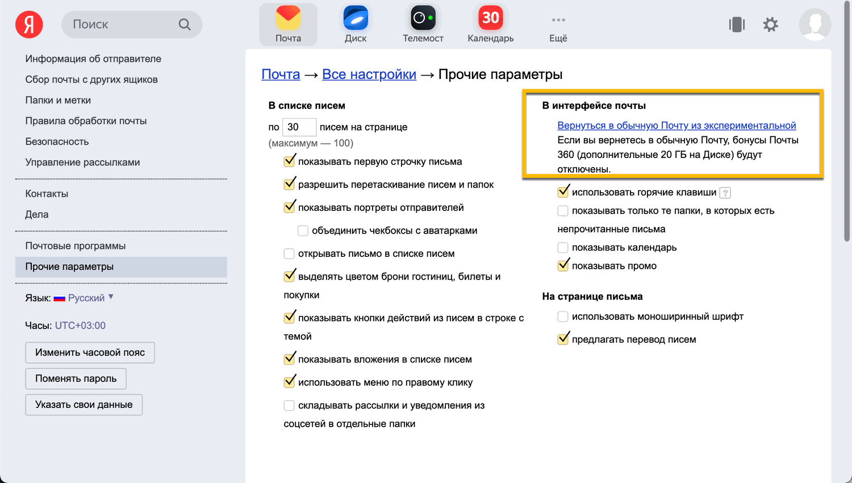This screenshot has width=852, height=483.
Task: Open the Русский language dropdown
Action: 90,298
